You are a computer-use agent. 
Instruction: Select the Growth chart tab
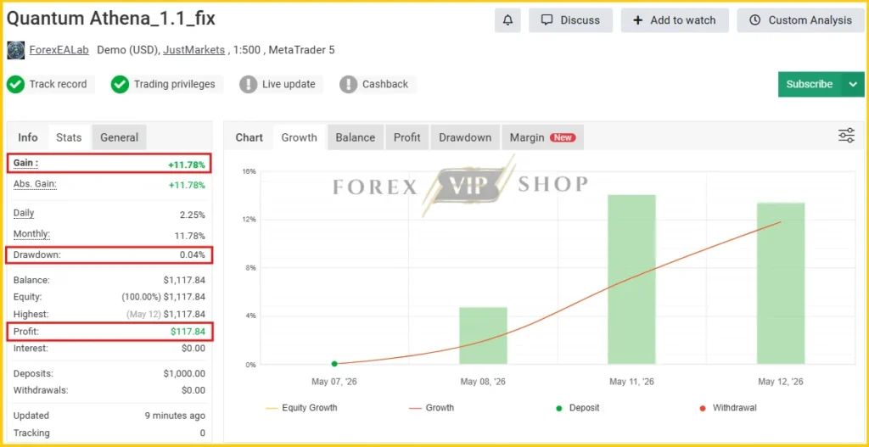coord(300,137)
